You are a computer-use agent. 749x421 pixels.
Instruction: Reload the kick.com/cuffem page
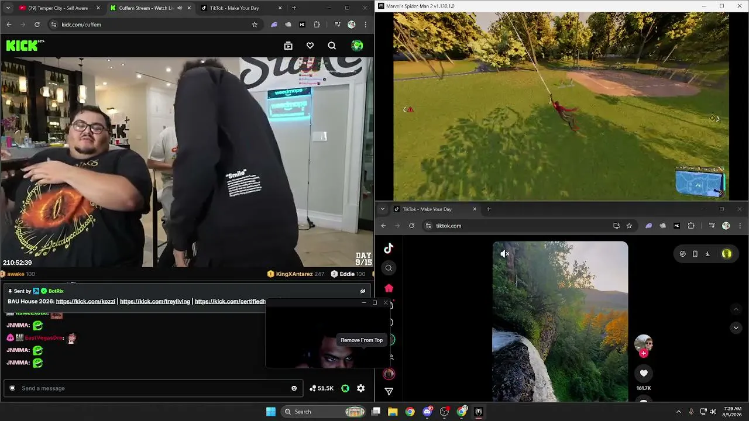pyautogui.click(x=37, y=25)
